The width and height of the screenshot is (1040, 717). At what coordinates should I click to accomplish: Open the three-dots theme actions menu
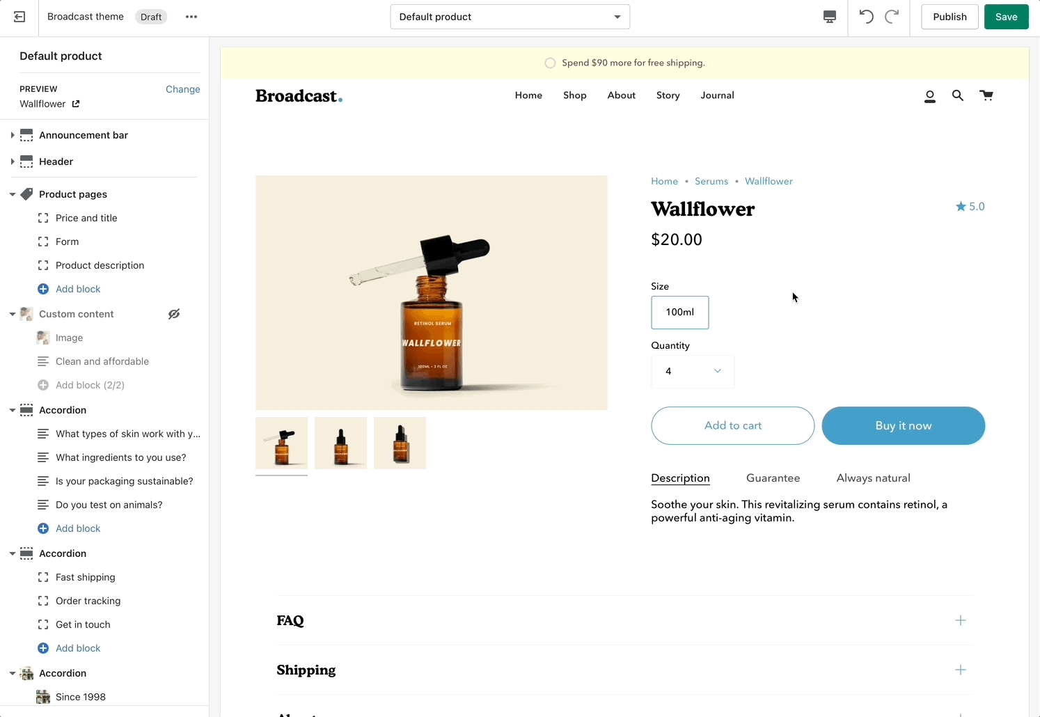click(191, 17)
